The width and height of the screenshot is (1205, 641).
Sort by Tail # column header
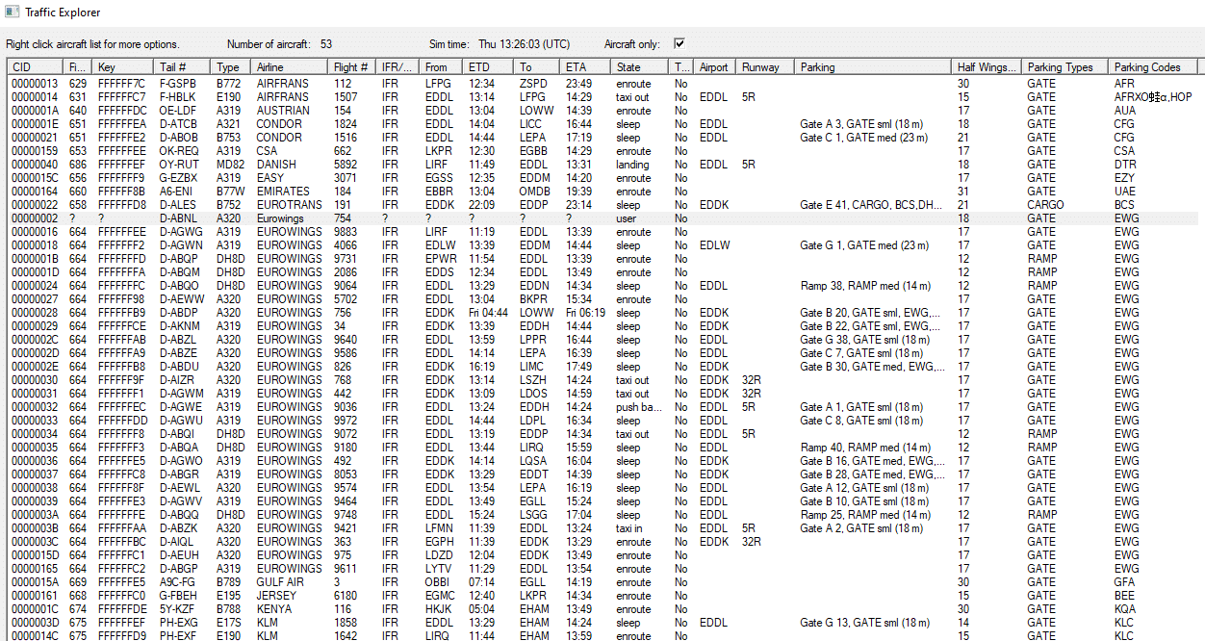pyautogui.click(x=183, y=67)
